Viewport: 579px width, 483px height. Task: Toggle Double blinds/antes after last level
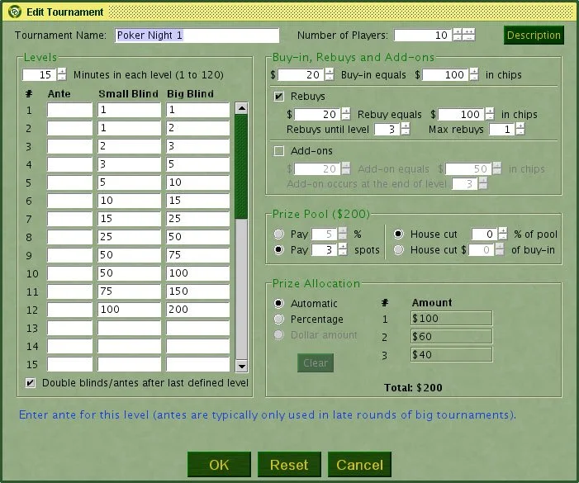(31, 383)
